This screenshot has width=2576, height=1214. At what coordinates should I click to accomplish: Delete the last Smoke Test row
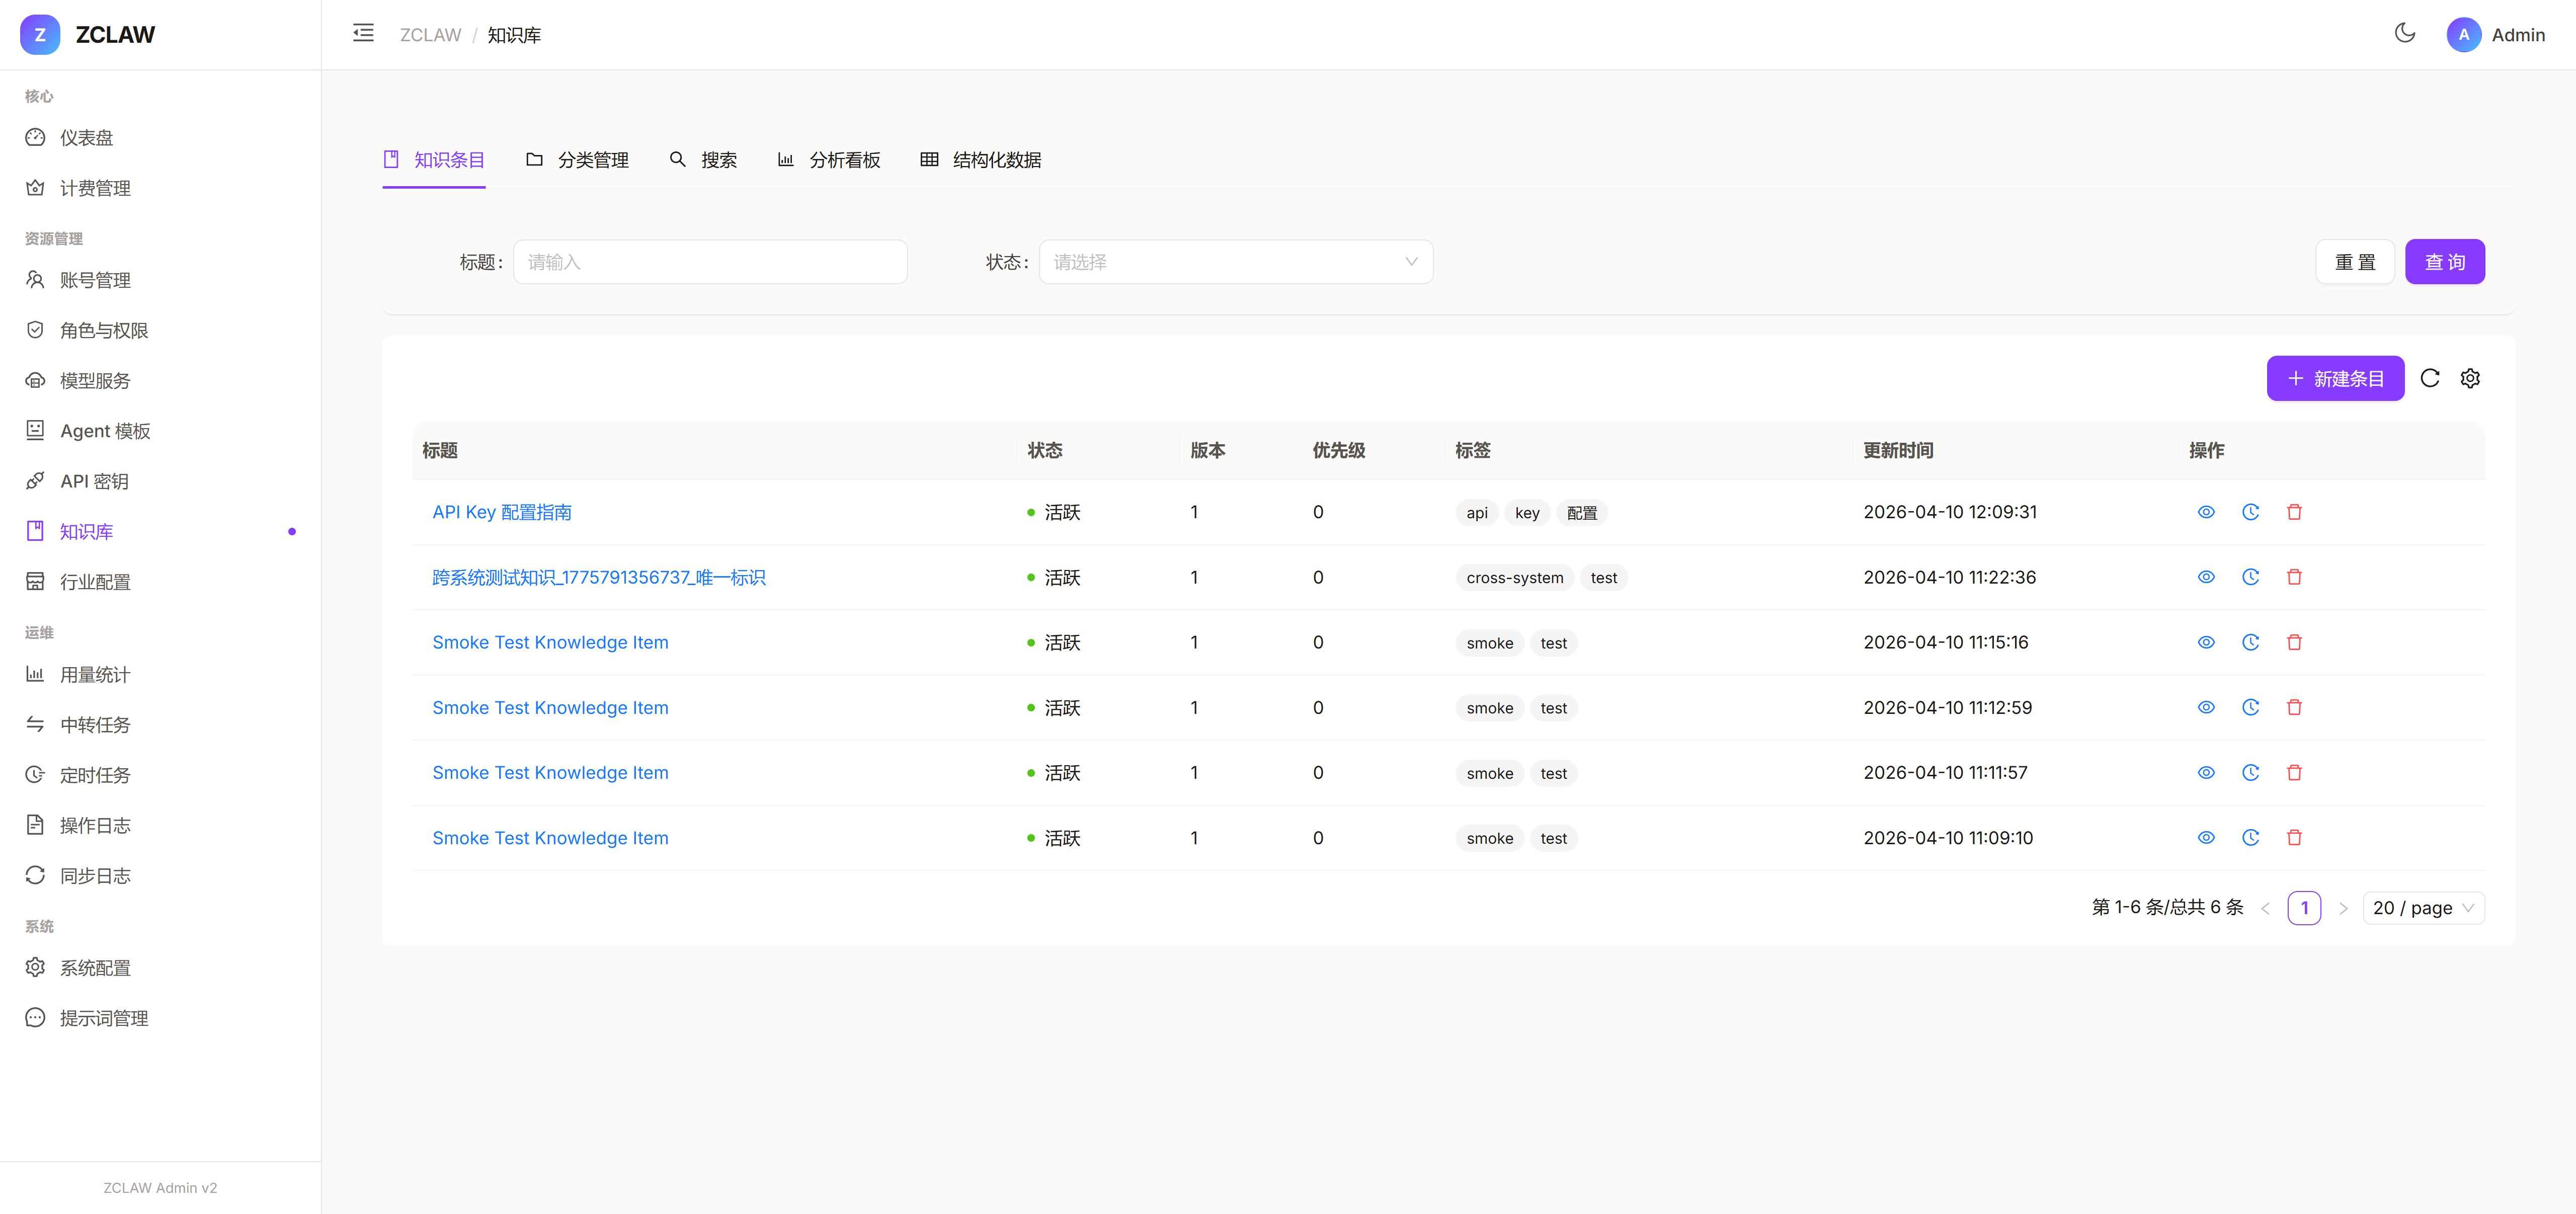coord(2294,838)
